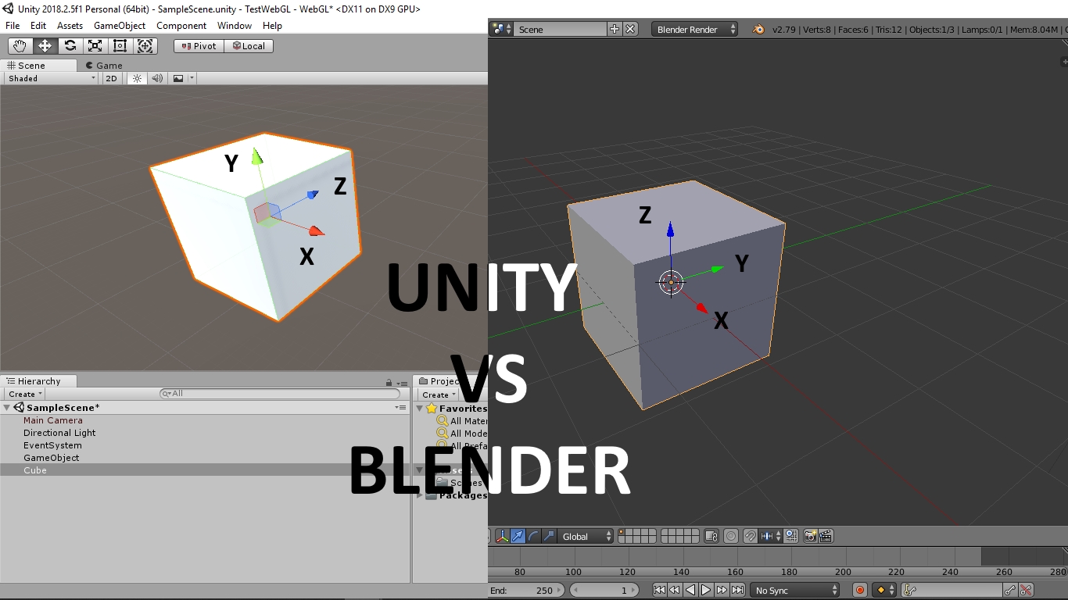Open the Unity Help menu
1068x600 pixels.
coord(272,26)
